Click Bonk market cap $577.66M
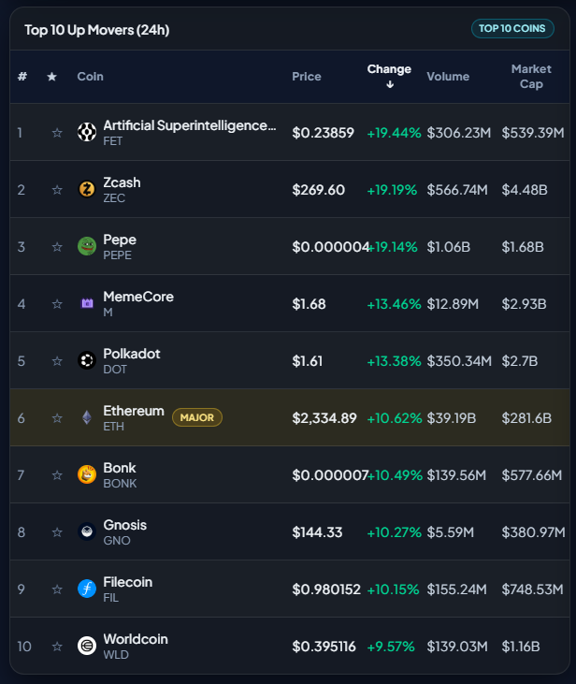Viewport: 576px width, 684px height. tap(531, 475)
